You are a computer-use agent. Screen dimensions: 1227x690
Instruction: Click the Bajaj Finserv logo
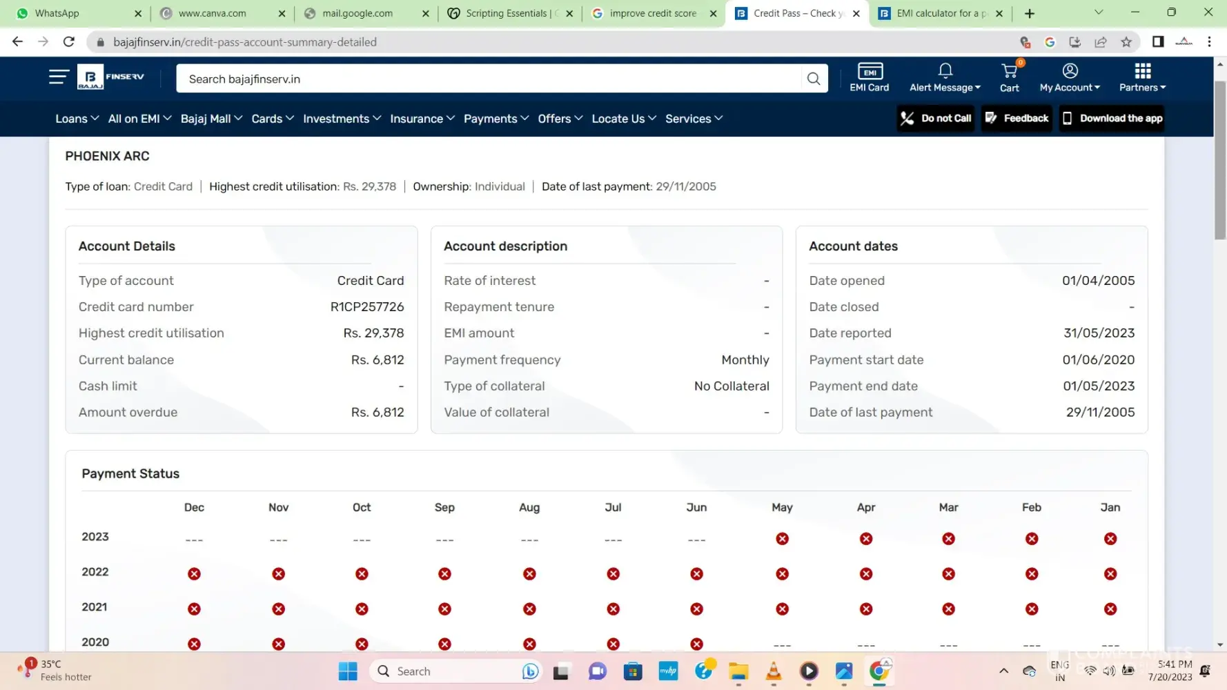click(x=111, y=77)
